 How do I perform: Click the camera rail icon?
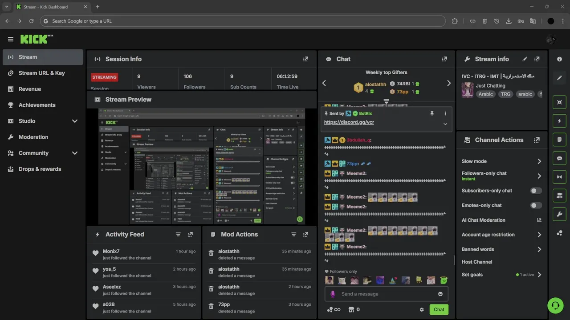point(559,196)
